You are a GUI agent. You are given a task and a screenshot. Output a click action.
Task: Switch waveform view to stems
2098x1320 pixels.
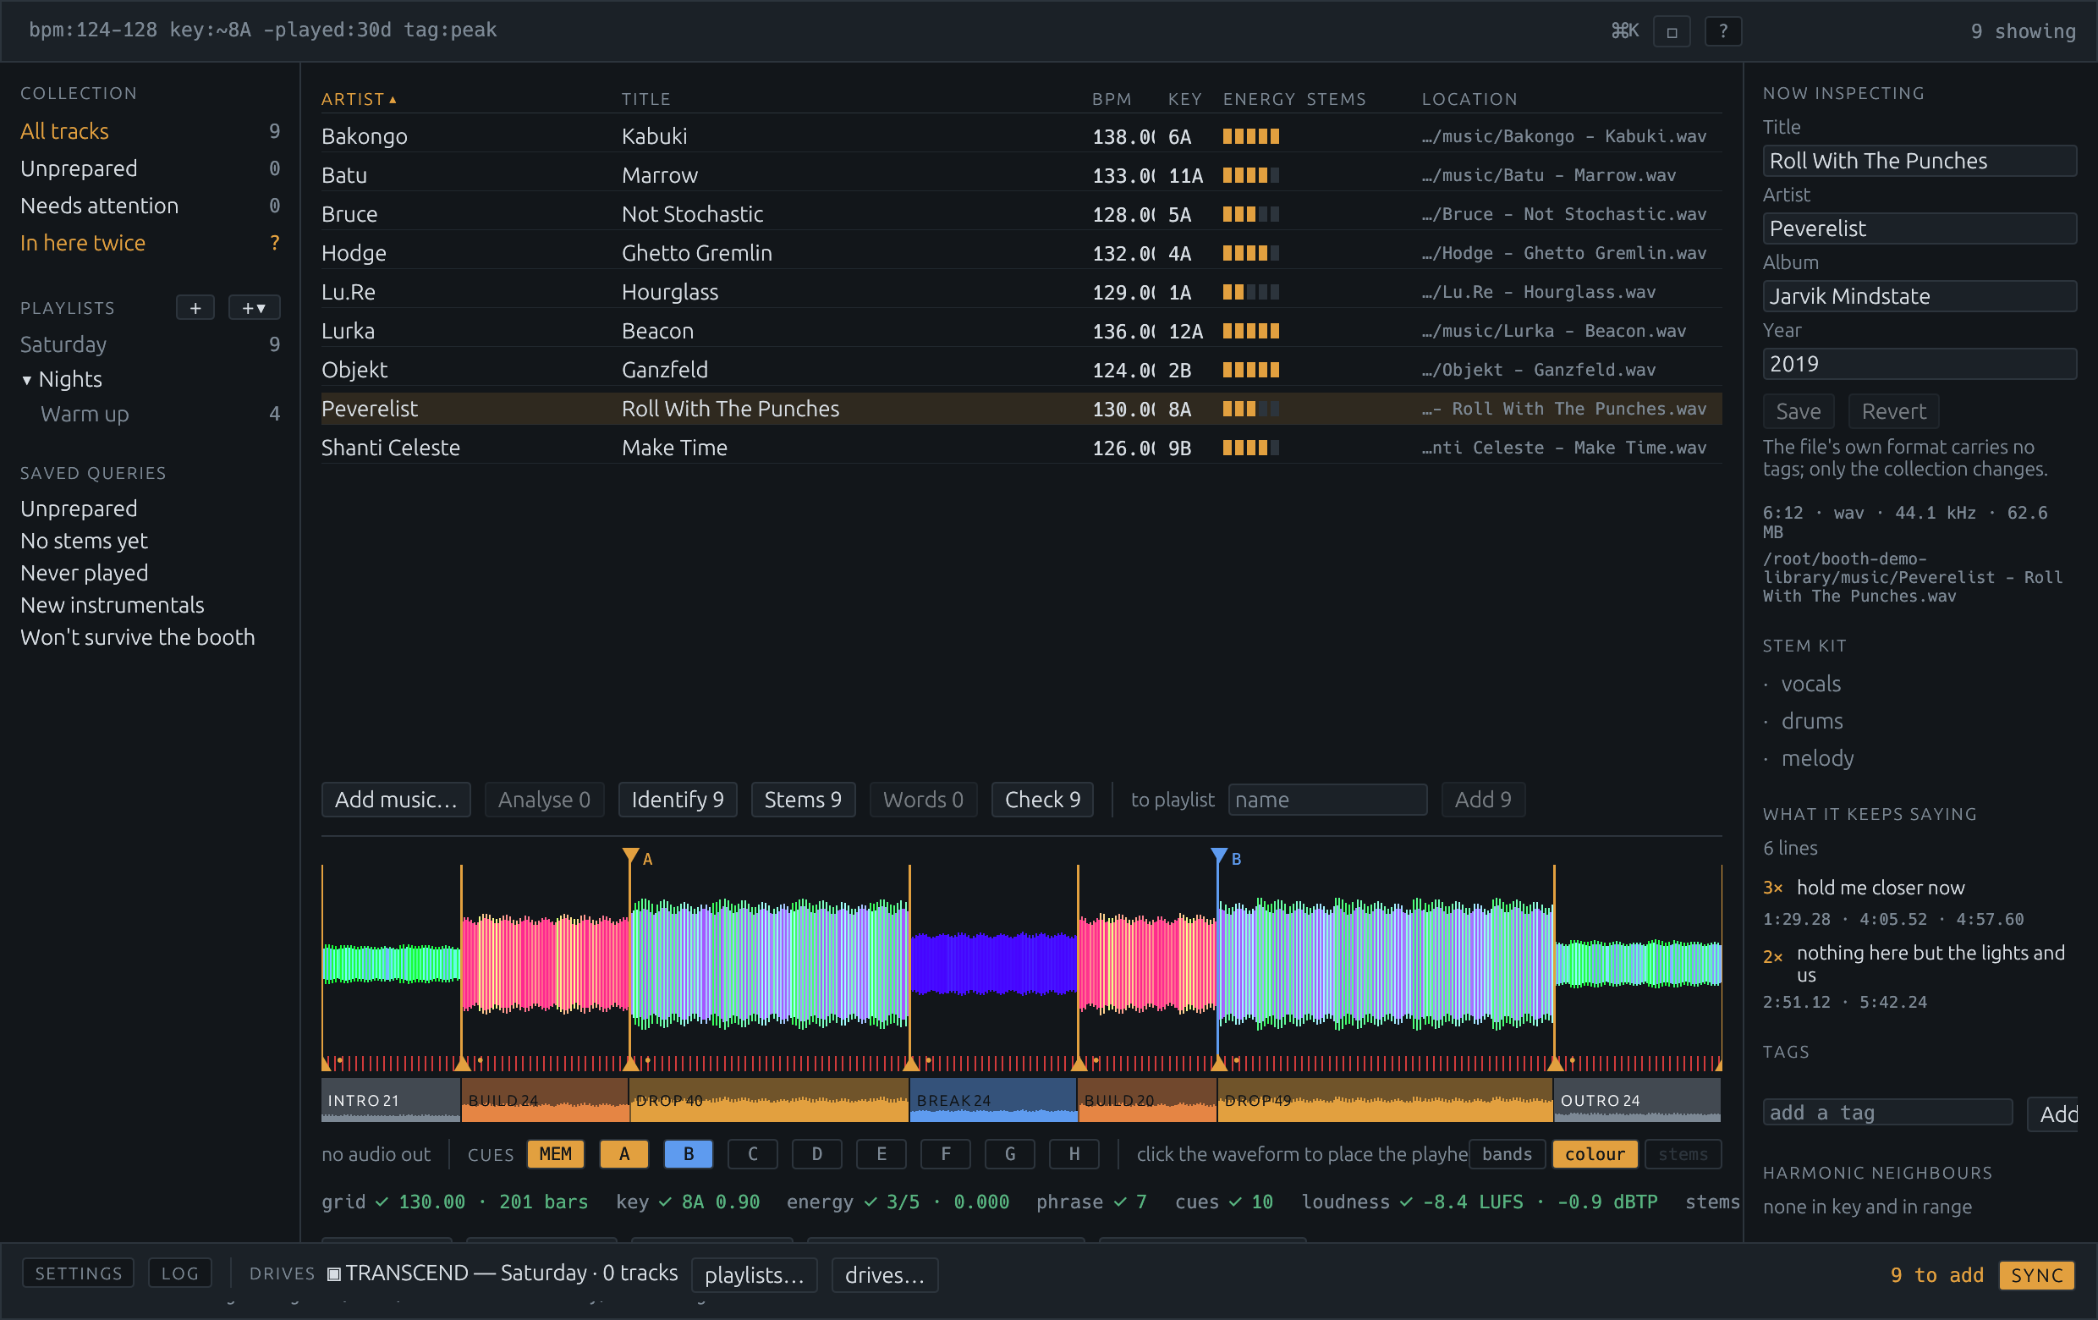click(x=1683, y=1153)
